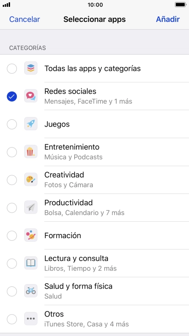This screenshot has height=336, width=189.
Task: Tap the Juegos rocket icon
Action: pos(31,124)
